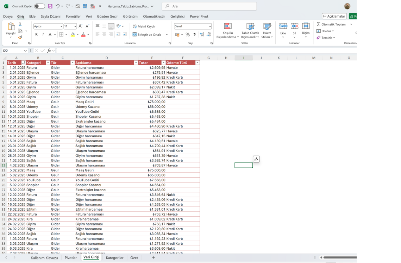This screenshot has height=263, width=401.
Task: Switch to the Ekle ribbon tab
Action: tap(32, 16)
